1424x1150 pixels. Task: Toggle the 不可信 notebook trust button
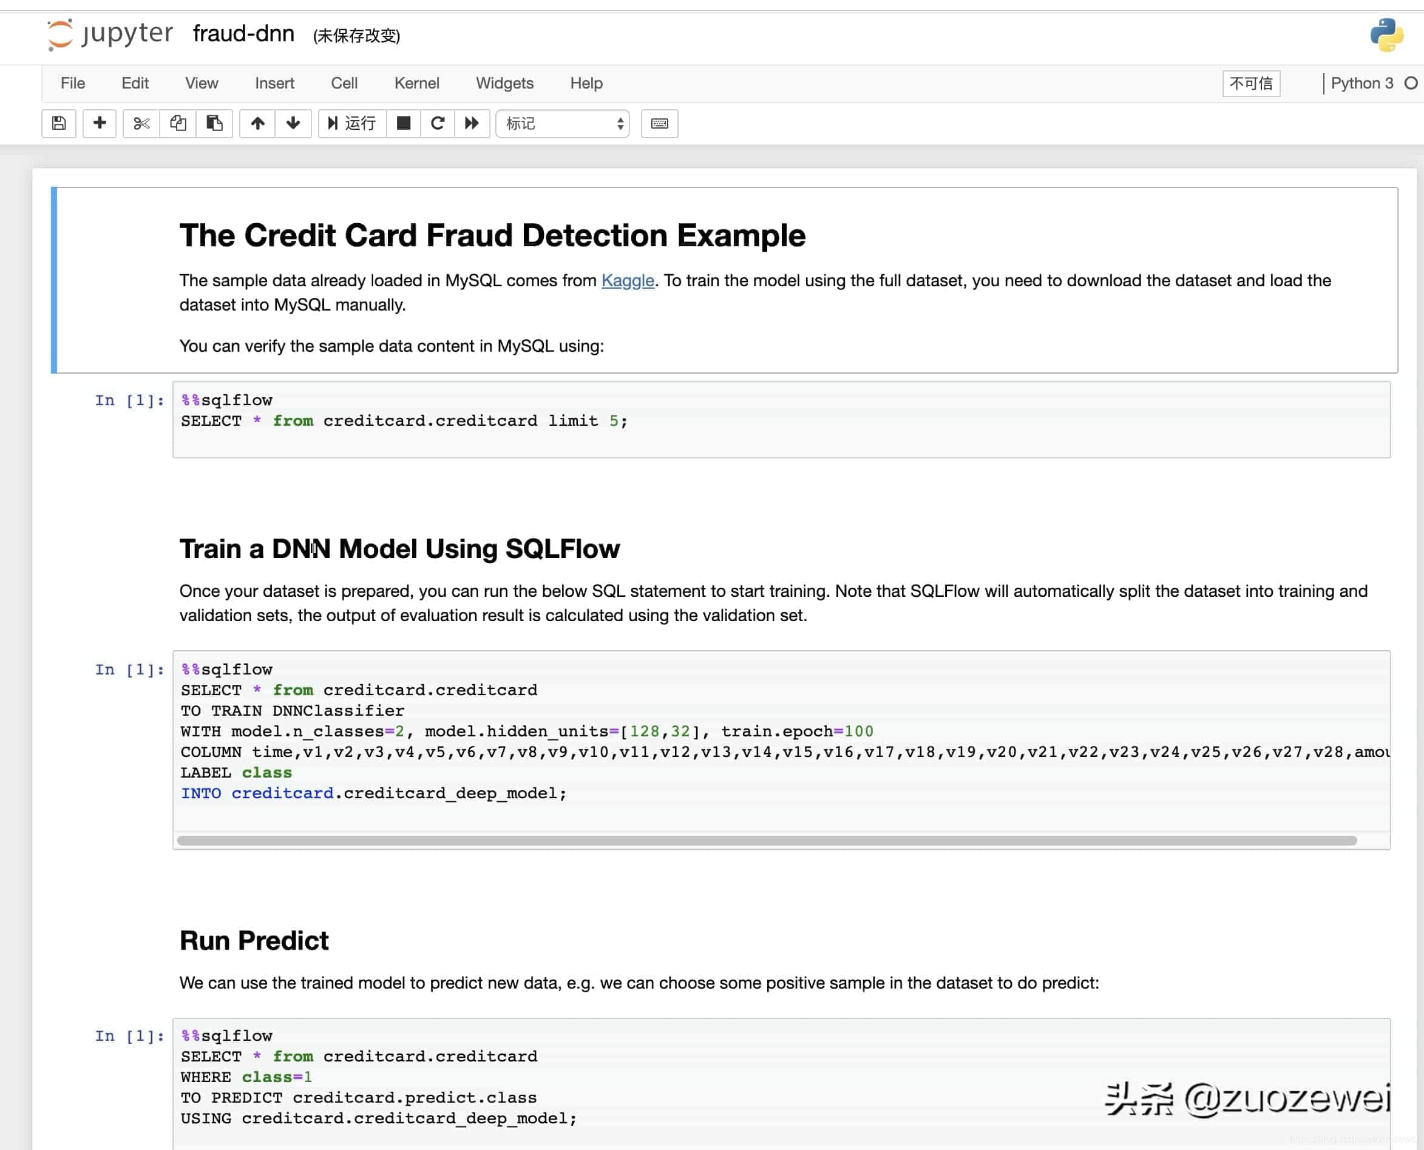pos(1251,84)
